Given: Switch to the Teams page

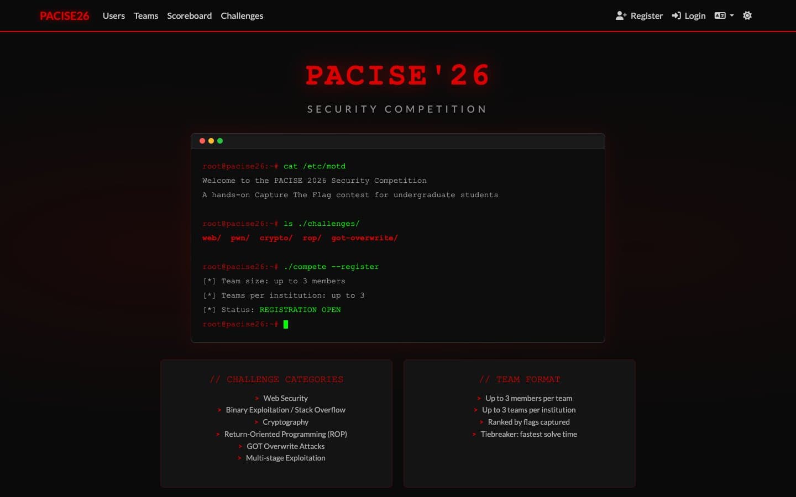Looking at the screenshot, I should tap(146, 15).
